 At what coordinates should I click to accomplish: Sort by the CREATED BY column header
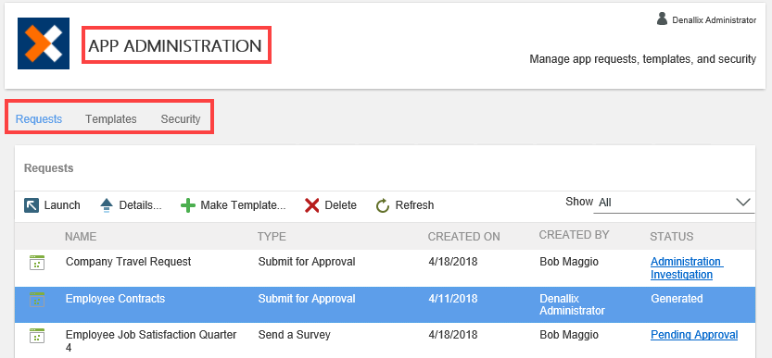[574, 235]
